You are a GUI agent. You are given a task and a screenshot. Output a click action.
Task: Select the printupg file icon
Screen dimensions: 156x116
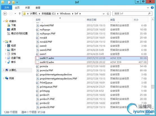(37, 91)
